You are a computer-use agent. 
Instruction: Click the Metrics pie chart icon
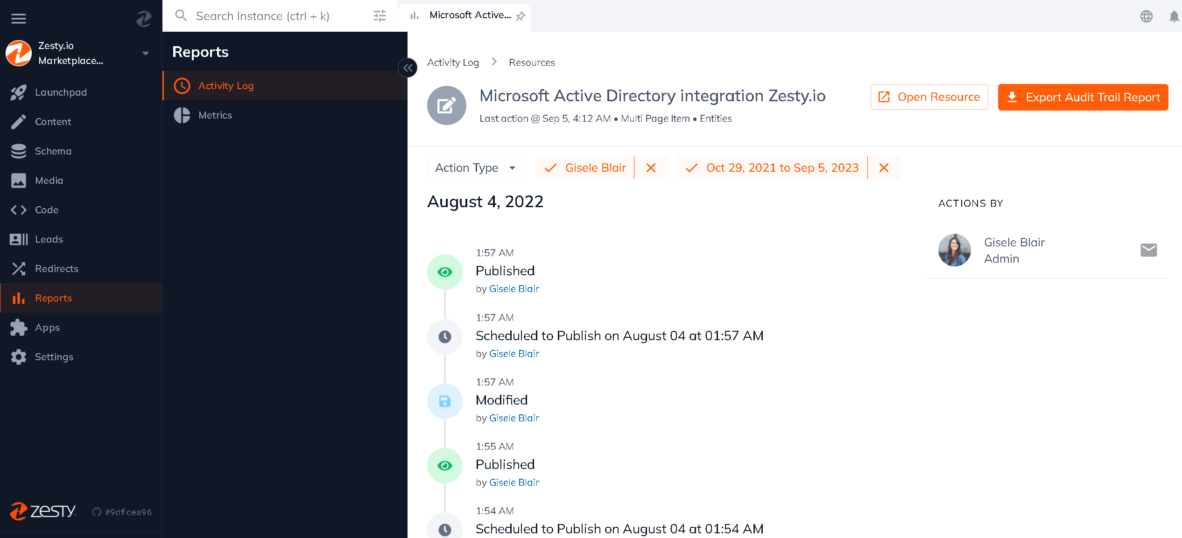point(182,115)
